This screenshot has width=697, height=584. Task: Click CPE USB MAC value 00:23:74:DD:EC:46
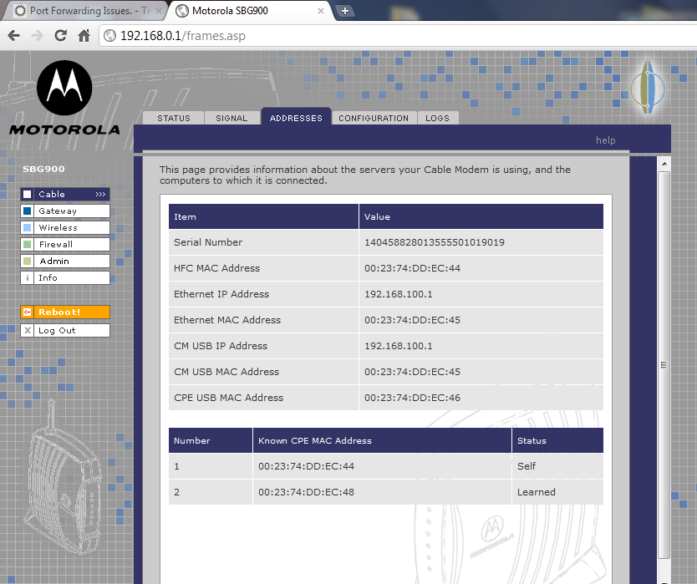pos(413,398)
